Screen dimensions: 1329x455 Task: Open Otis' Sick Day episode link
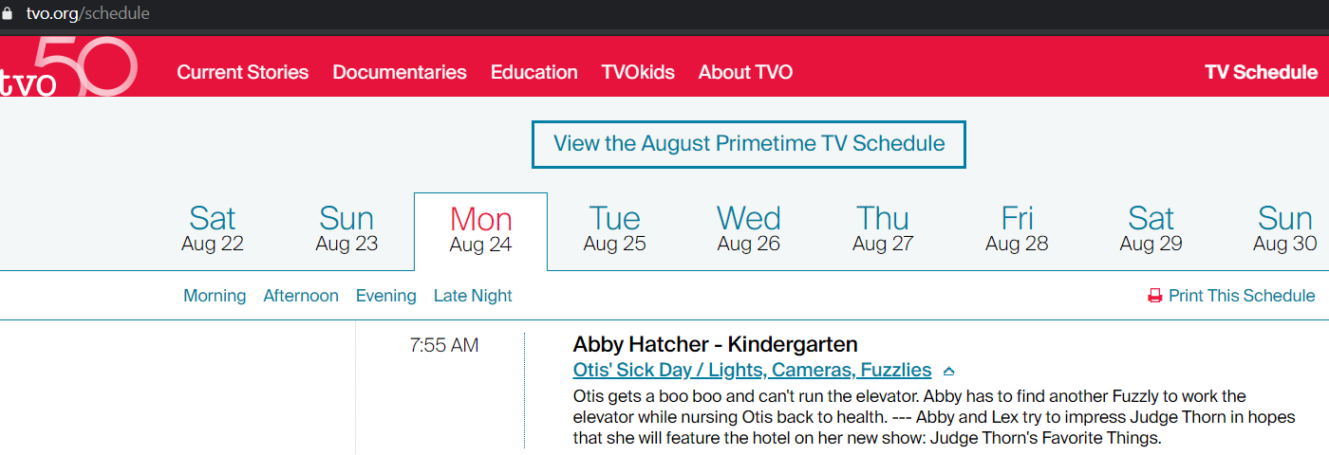pyautogui.click(x=752, y=370)
